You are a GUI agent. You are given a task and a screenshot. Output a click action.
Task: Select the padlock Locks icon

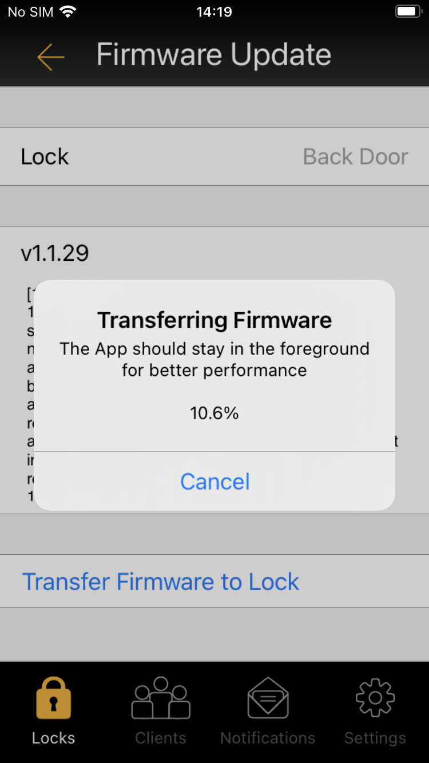point(53,698)
